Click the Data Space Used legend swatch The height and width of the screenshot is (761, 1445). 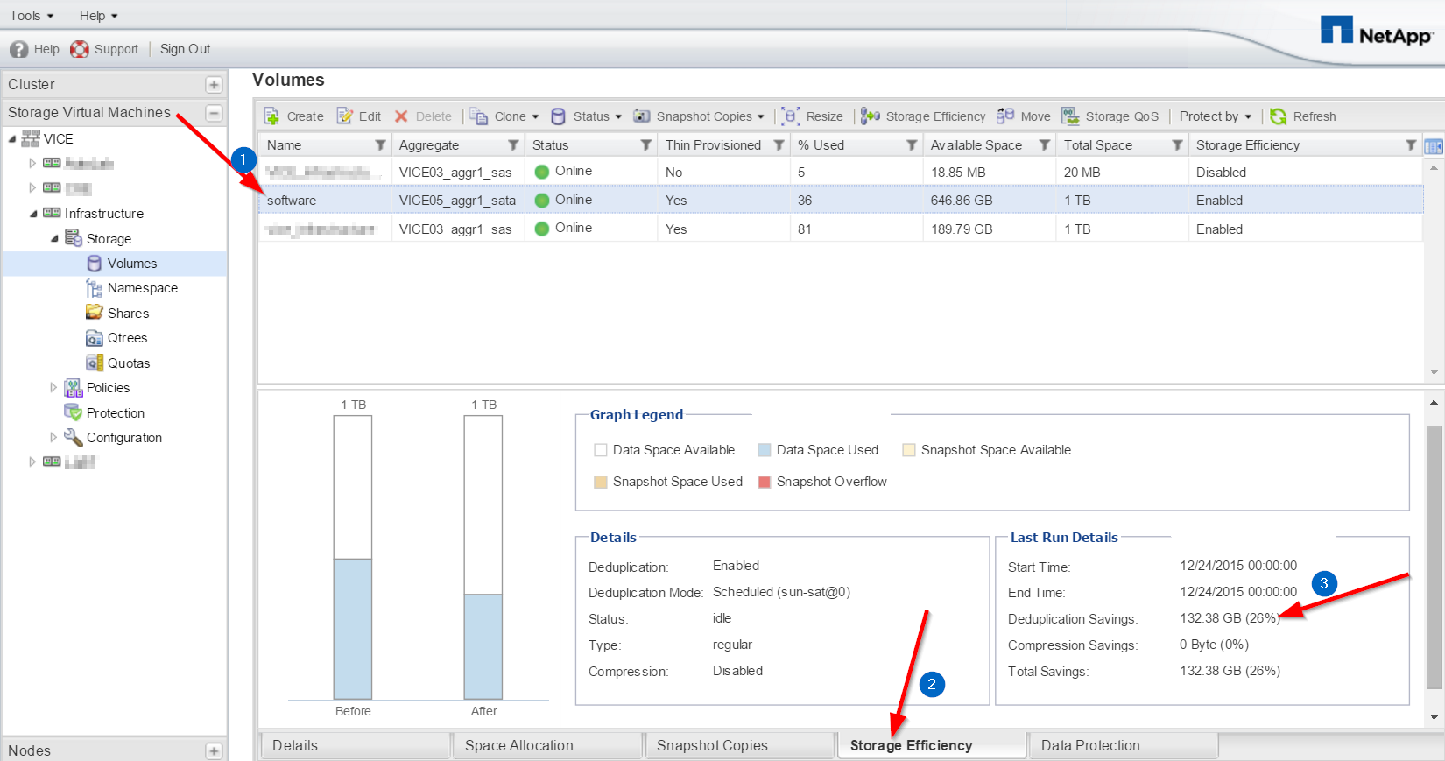tap(765, 450)
